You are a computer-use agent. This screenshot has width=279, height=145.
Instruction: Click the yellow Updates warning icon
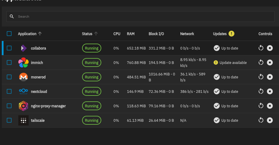point(231,34)
